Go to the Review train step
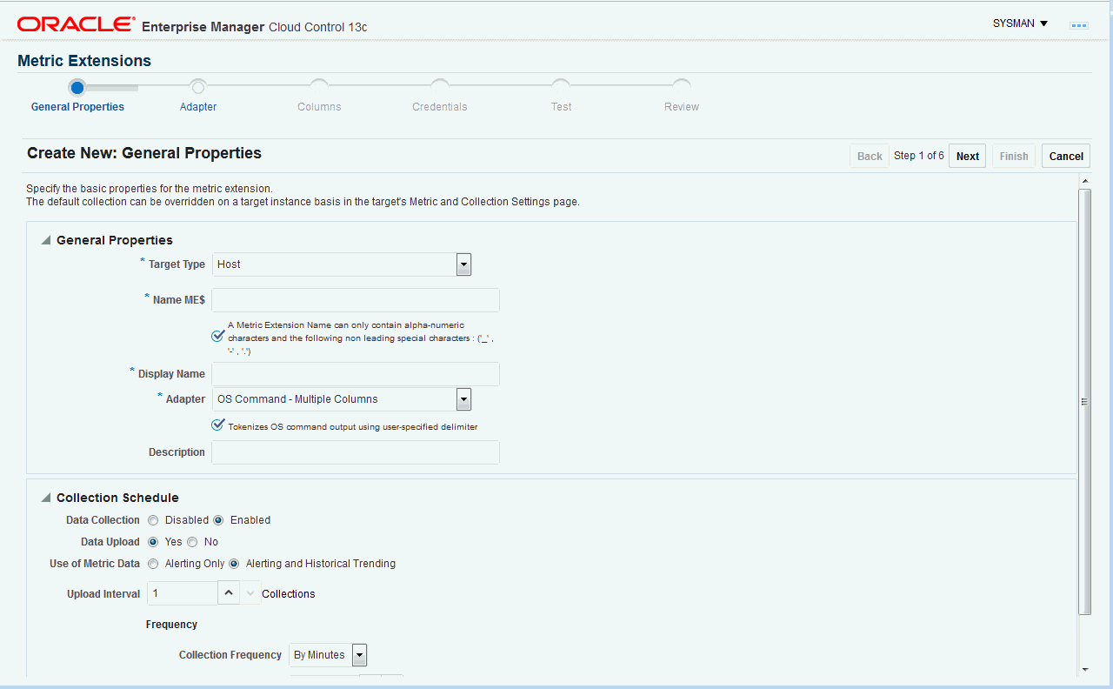1113x689 pixels. pos(682,107)
